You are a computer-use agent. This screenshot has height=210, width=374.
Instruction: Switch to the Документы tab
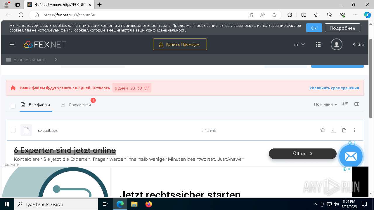tap(76, 105)
